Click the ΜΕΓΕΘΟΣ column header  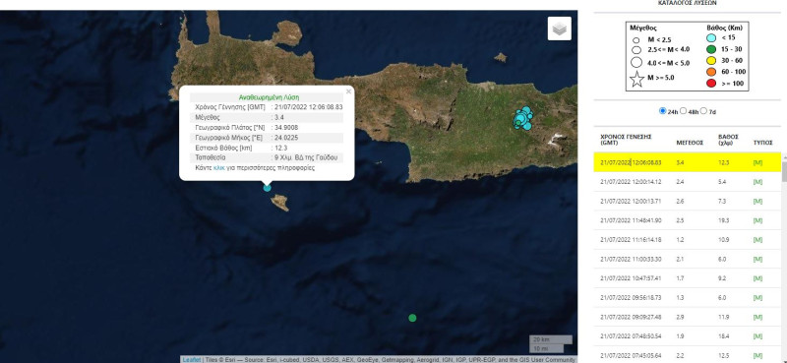click(691, 142)
